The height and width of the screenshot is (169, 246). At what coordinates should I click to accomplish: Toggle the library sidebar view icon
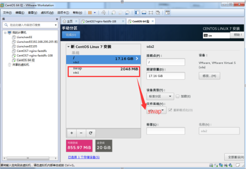[x=137, y=13]
